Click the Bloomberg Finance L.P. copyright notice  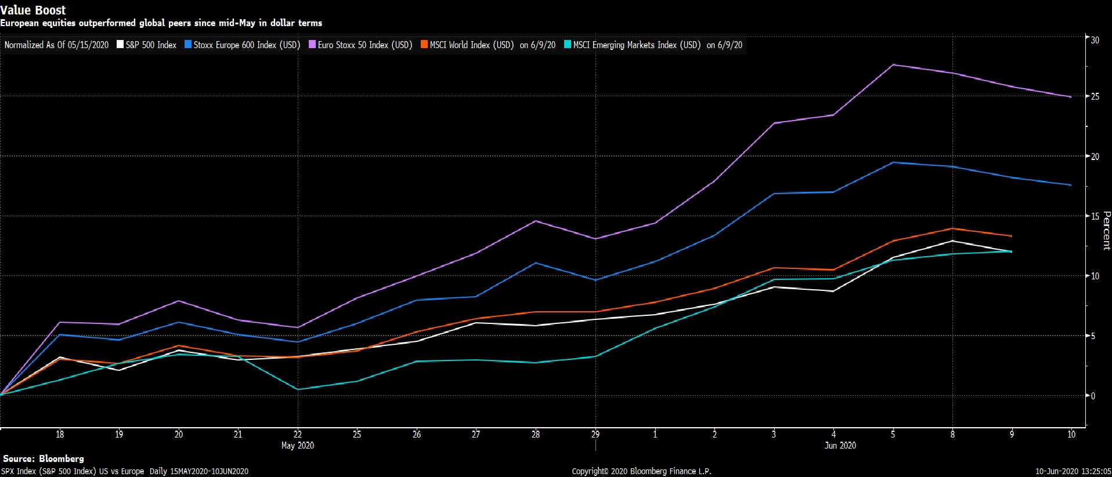point(641,471)
